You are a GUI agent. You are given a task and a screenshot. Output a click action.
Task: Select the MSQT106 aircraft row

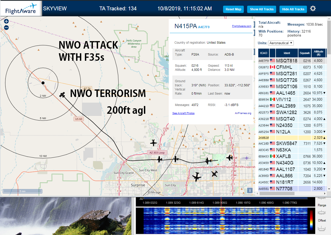click(292, 86)
